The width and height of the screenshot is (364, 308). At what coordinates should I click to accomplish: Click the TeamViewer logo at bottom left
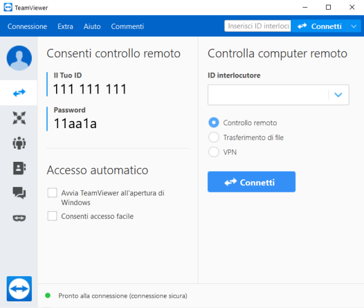[19, 289]
